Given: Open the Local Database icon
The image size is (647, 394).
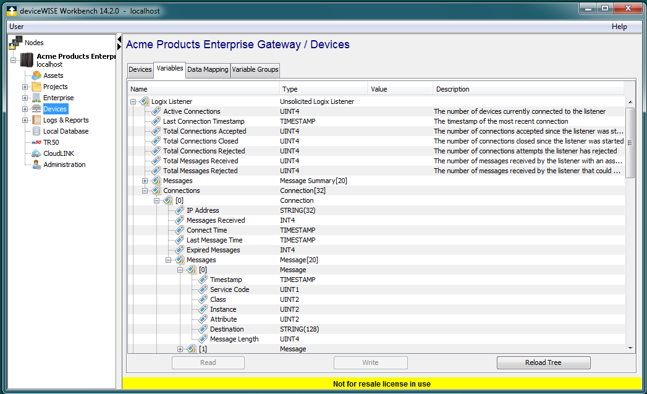Looking at the screenshot, I should [x=35, y=131].
